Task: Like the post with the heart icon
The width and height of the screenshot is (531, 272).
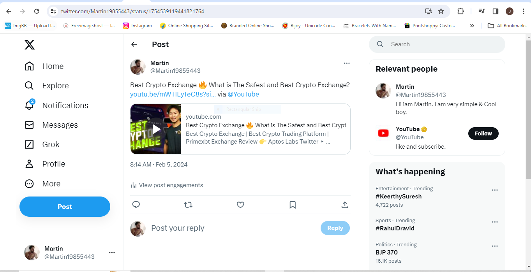Action: pyautogui.click(x=240, y=205)
